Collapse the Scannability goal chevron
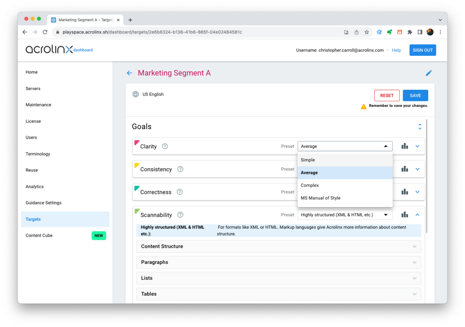The image size is (465, 327). point(417,215)
